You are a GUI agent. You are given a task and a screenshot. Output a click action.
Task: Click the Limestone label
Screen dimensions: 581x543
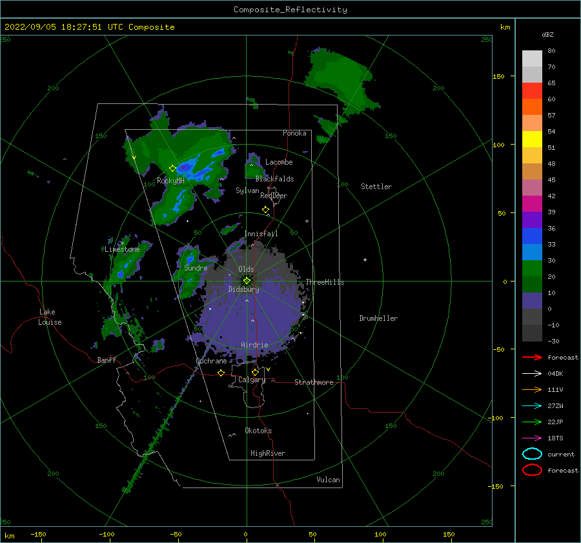pyautogui.click(x=122, y=249)
